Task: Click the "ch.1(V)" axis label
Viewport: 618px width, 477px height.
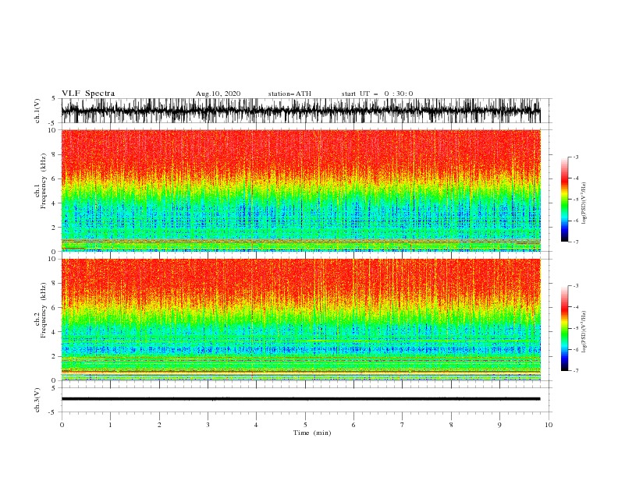Action: (37, 111)
